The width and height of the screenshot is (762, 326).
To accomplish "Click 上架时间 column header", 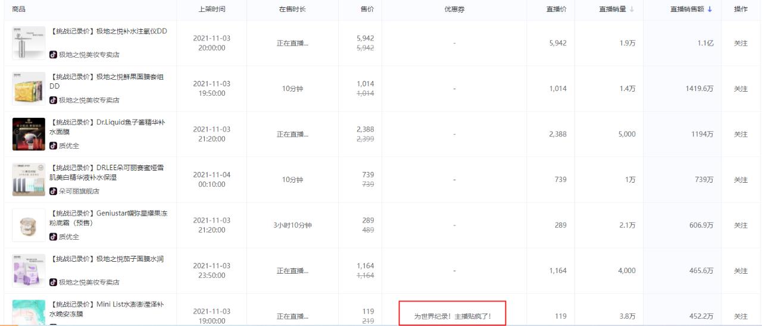I will [212, 10].
